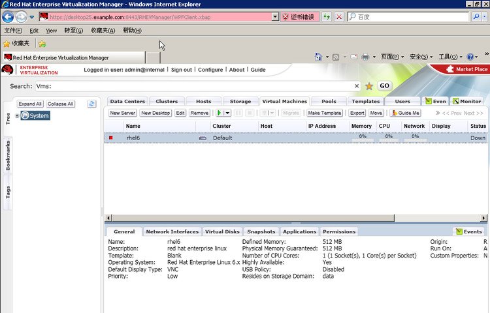
Task: Click the tree refresh icon
Action: [91, 104]
